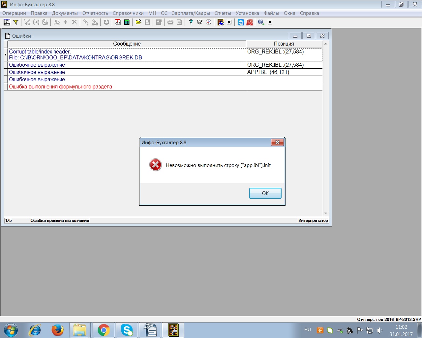Close the error dialog with red X
This screenshot has height=338, width=422.
point(277,142)
